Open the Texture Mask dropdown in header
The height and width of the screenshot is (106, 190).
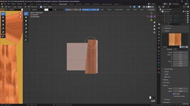(119, 10)
